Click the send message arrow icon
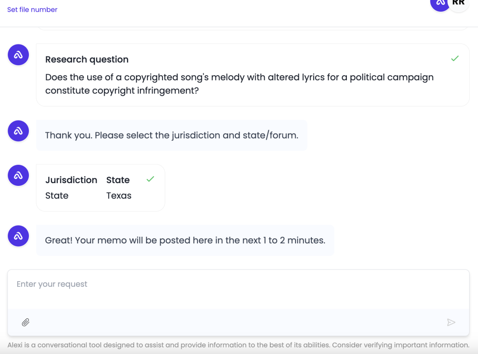478x354 pixels. point(451,322)
